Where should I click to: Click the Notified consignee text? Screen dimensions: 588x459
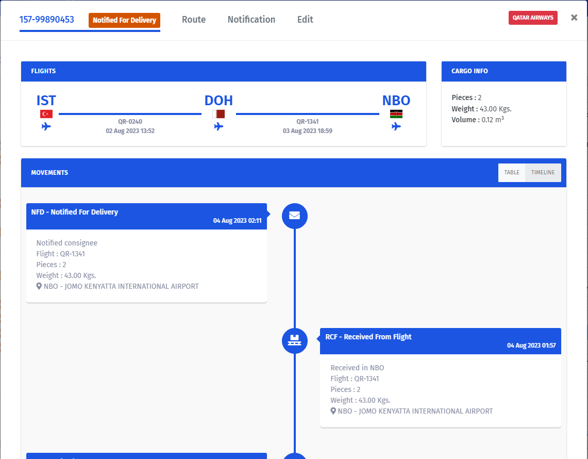tap(67, 243)
